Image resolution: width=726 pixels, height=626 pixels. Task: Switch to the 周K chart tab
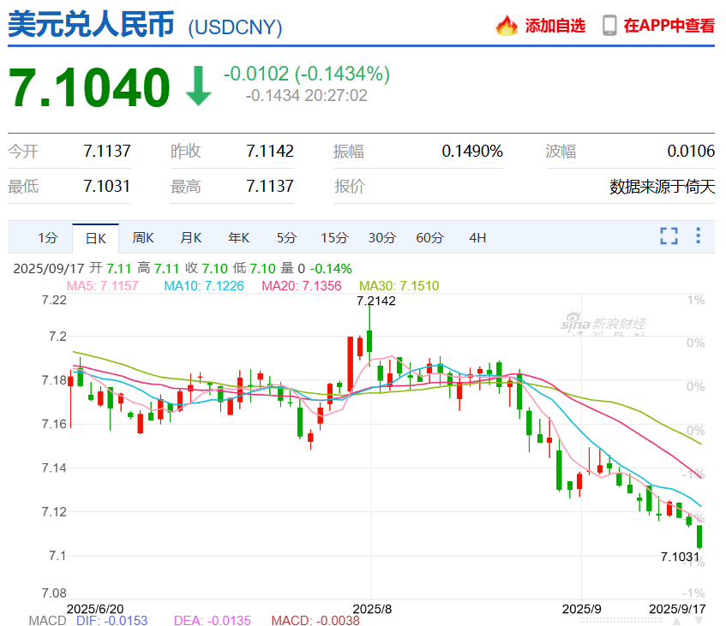(x=143, y=238)
